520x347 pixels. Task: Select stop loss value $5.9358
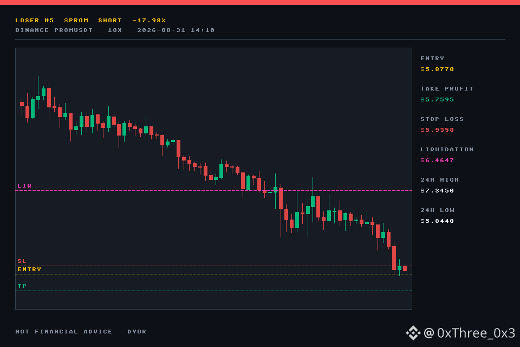pyautogui.click(x=437, y=130)
